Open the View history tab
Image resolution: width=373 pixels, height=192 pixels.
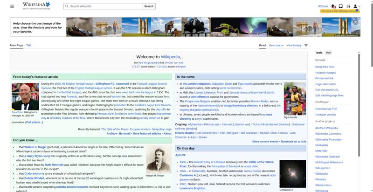(294, 45)
